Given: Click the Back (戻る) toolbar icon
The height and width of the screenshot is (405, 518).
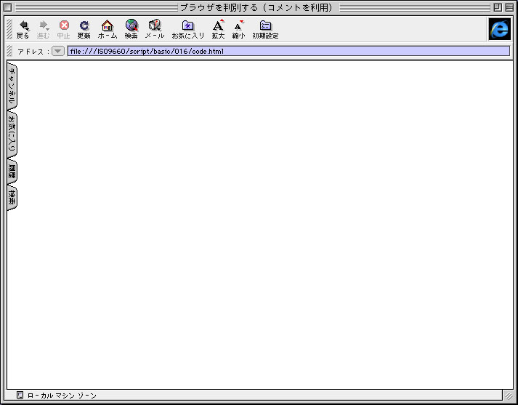Looking at the screenshot, I should point(23,29).
